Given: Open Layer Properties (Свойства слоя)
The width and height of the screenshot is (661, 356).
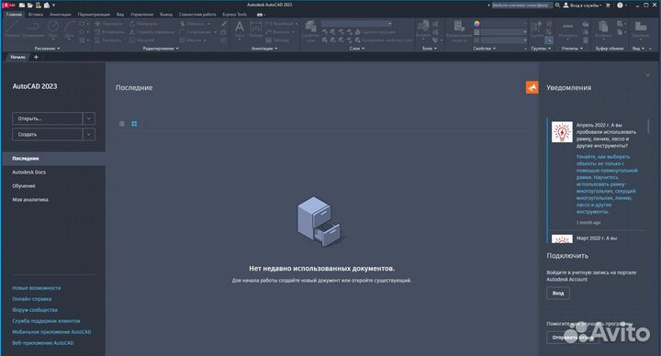Looking at the screenshot, I should [x=310, y=31].
